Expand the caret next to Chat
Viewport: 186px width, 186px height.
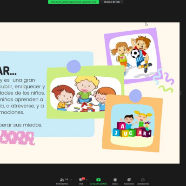click(86, 180)
